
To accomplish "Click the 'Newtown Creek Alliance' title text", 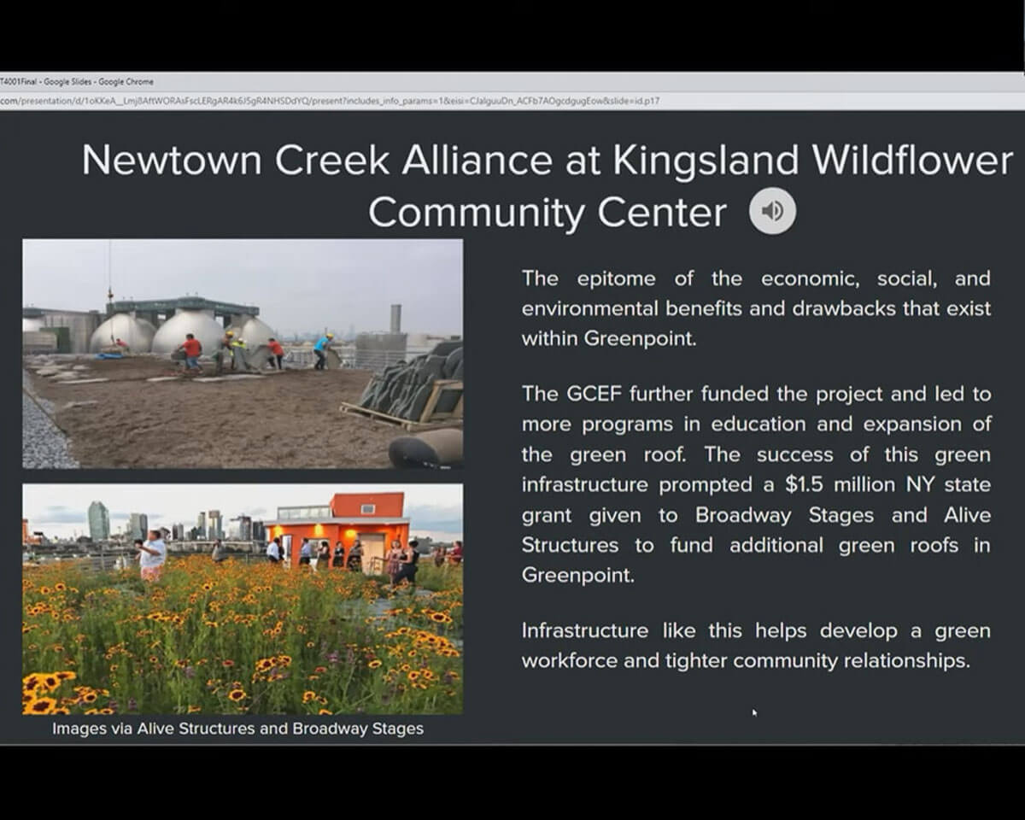I will point(316,161).
